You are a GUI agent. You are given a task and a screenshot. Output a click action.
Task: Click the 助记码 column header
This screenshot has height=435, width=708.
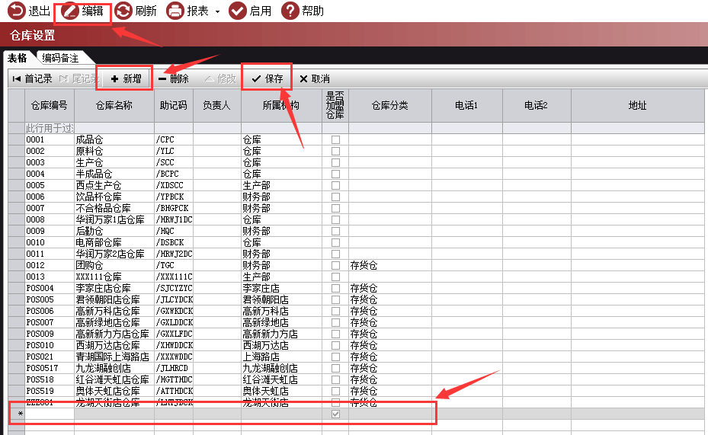pyautogui.click(x=174, y=106)
